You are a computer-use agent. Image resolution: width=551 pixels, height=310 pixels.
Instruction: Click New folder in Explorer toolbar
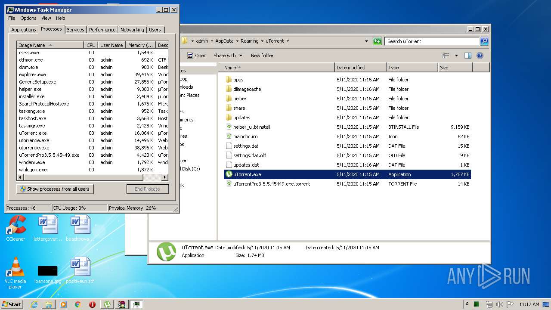click(262, 56)
